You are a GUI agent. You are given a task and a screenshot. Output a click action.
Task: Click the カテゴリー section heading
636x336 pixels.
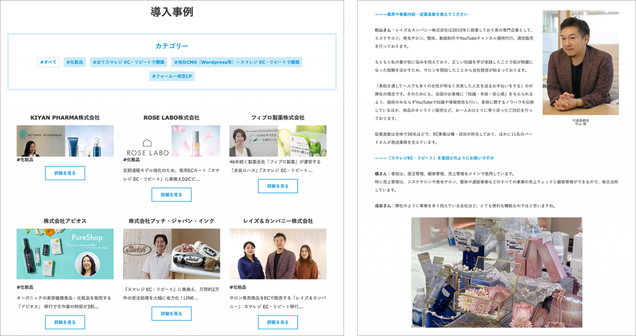(x=172, y=46)
